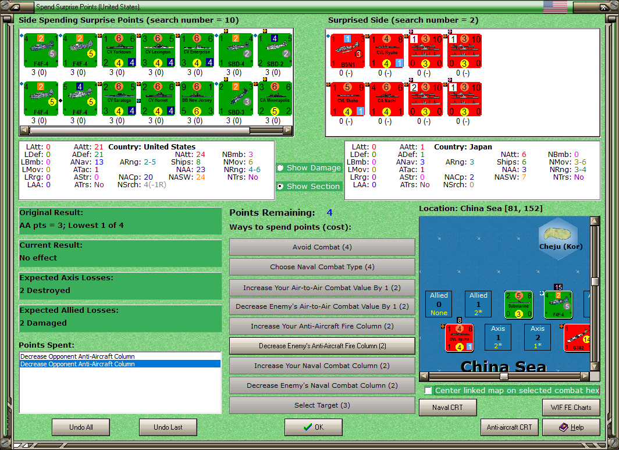Click the Undo Last button
The height and width of the screenshot is (450, 619).
pos(168,427)
